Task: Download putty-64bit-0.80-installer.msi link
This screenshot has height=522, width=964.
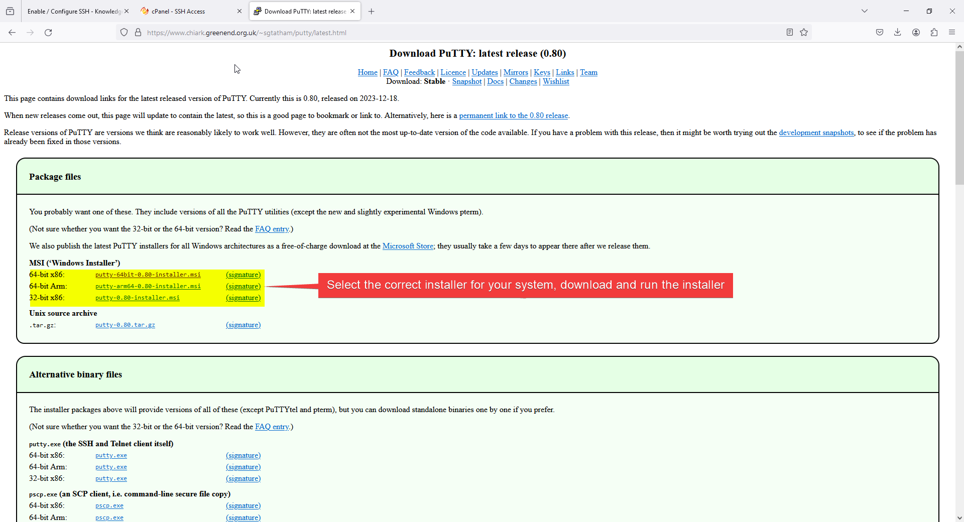Action: (148, 275)
